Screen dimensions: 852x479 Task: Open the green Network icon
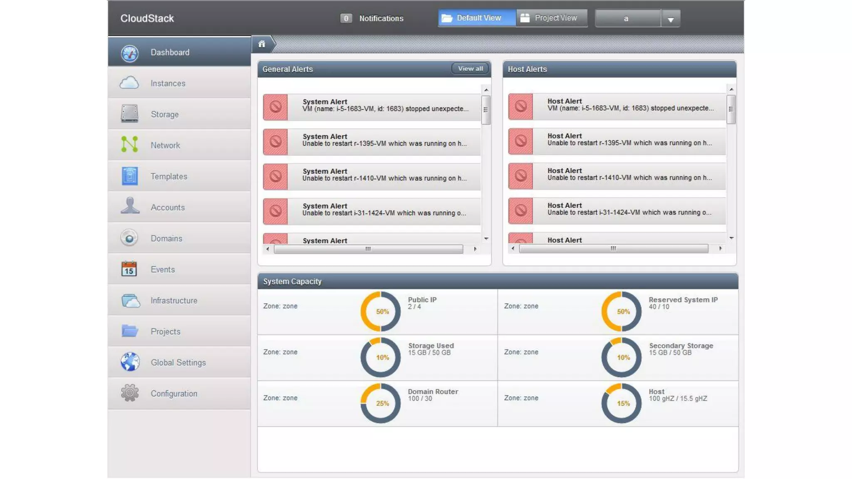tap(129, 144)
